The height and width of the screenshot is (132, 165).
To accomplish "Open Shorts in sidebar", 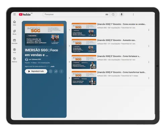I will (14, 32).
